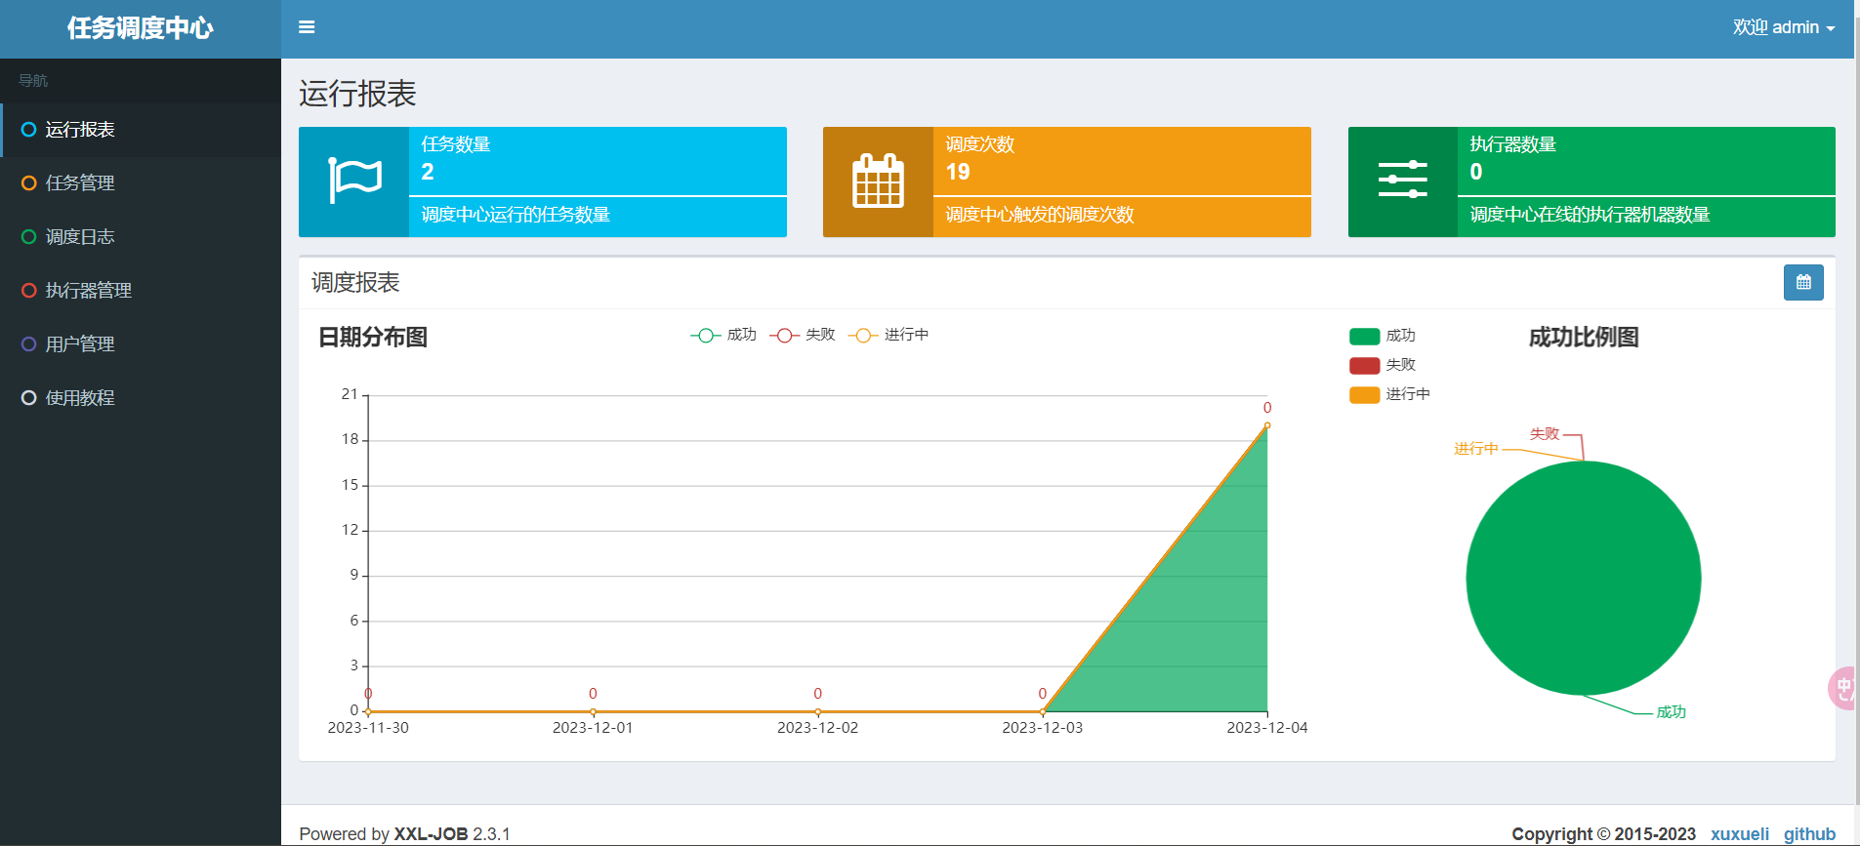Click the 失败 label above pie chart
This screenshot has height=846, width=1860.
click(1545, 434)
